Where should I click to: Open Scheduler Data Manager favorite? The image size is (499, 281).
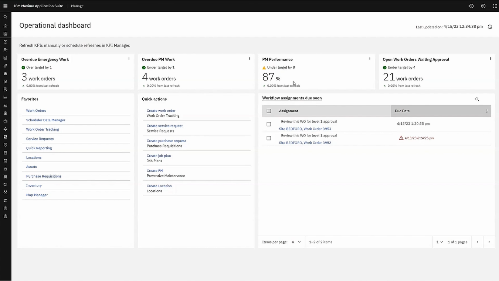coord(45,120)
